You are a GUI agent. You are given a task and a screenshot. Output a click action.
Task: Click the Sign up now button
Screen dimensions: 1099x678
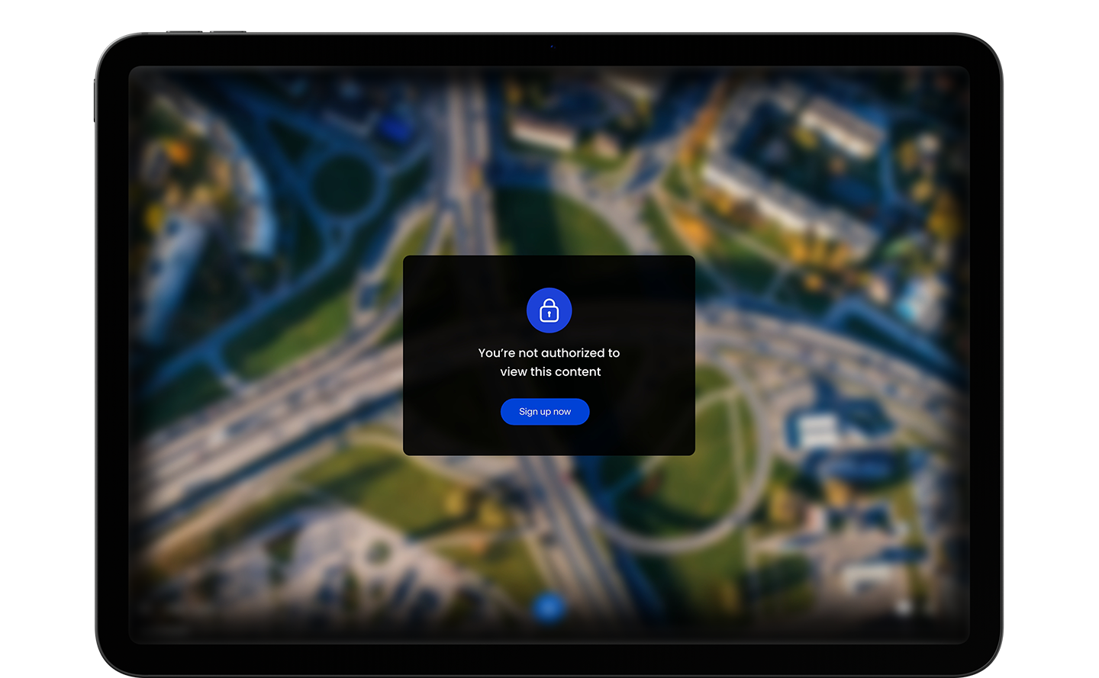click(545, 412)
